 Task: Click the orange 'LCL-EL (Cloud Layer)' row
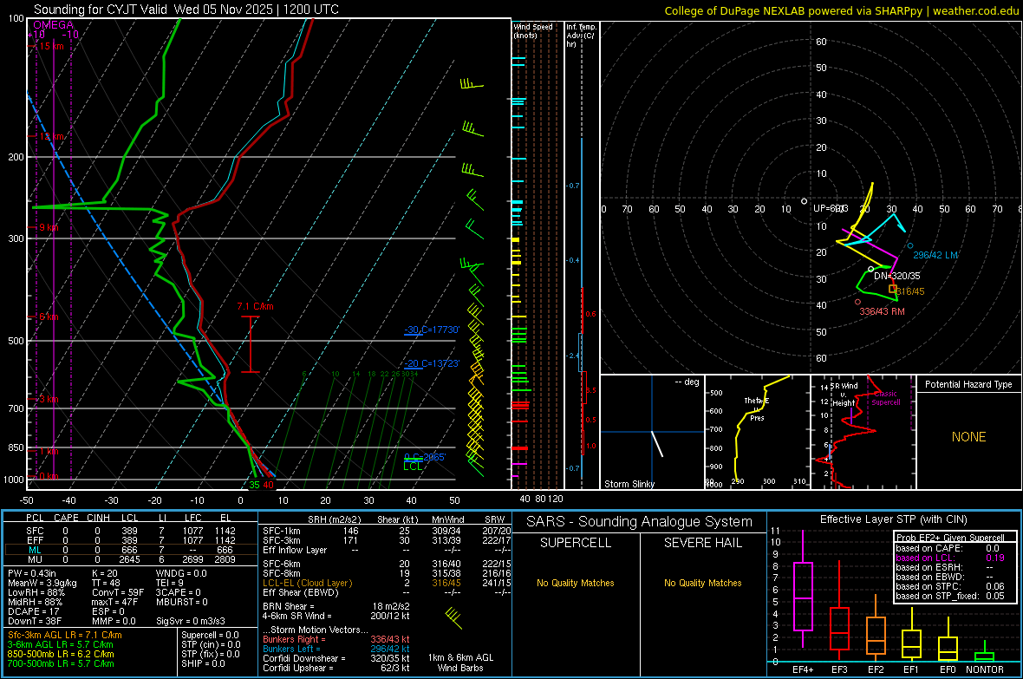[x=307, y=583]
